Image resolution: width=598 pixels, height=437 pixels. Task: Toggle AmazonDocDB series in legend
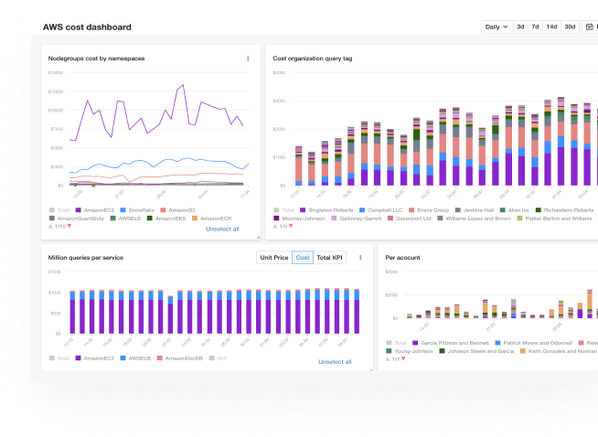pos(180,358)
